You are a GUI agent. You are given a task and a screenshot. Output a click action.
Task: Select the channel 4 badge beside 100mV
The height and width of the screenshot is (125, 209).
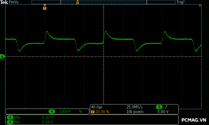point(52,111)
